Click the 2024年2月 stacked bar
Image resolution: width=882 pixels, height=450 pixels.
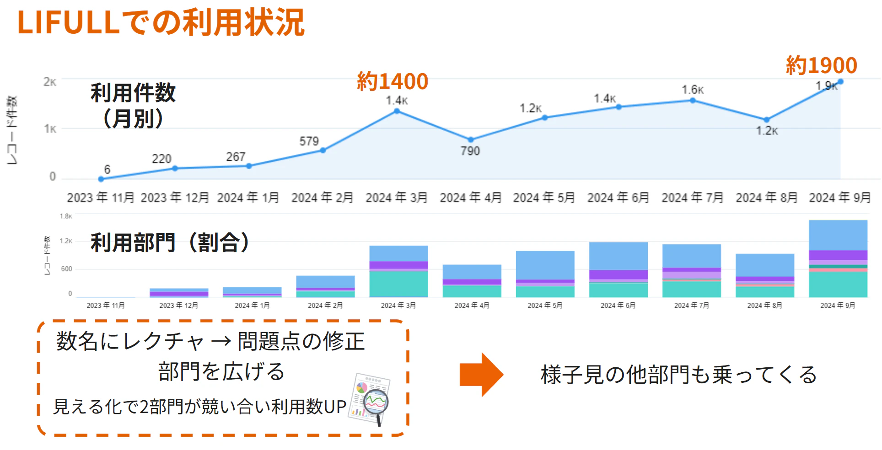tap(326, 286)
